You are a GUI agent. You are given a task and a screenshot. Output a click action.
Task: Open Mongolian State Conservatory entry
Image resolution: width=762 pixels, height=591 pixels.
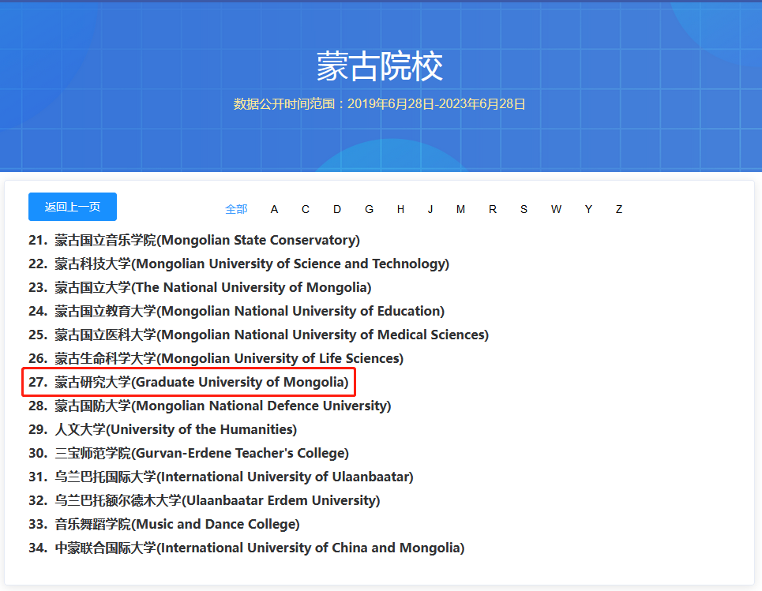pos(194,240)
